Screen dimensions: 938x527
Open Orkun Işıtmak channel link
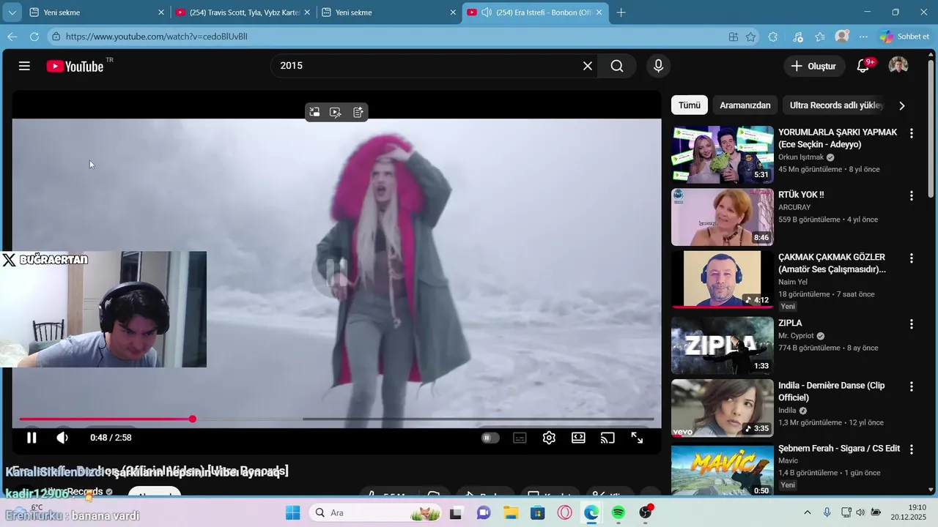click(801, 157)
